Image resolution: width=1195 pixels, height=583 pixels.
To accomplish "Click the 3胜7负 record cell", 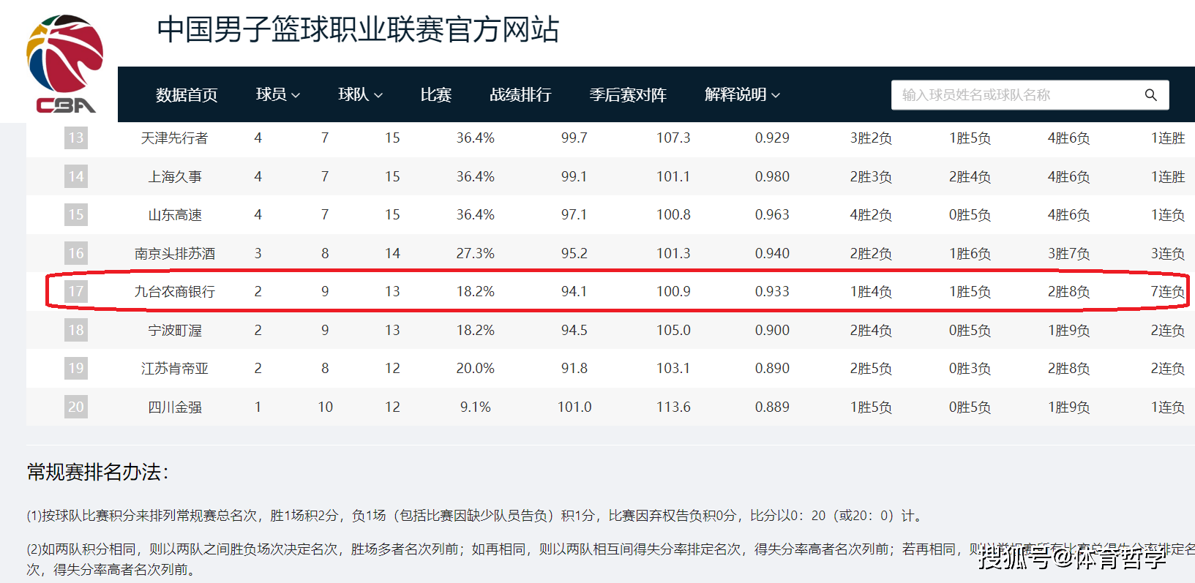I will [1068, 254].
